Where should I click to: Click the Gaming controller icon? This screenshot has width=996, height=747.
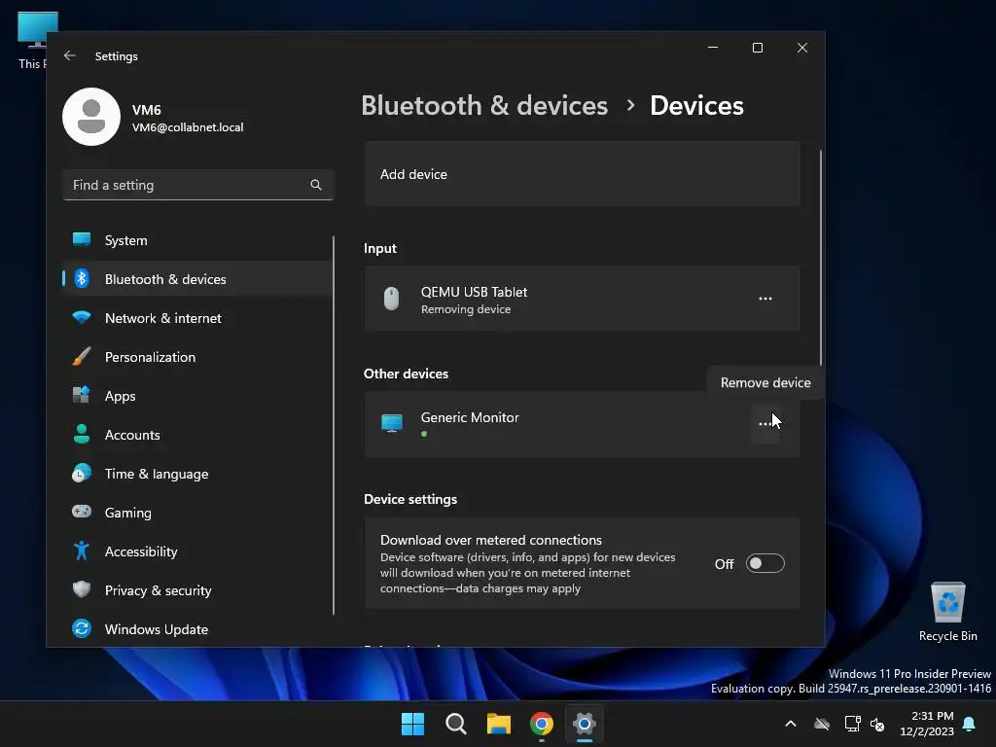tap(82, 512)
